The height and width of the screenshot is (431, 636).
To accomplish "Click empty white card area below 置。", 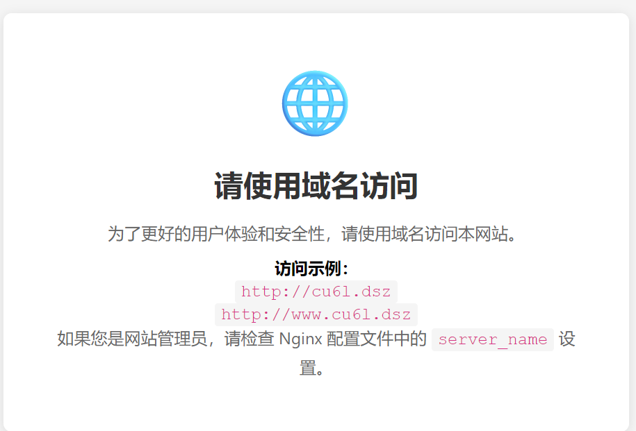I will 316,406.
